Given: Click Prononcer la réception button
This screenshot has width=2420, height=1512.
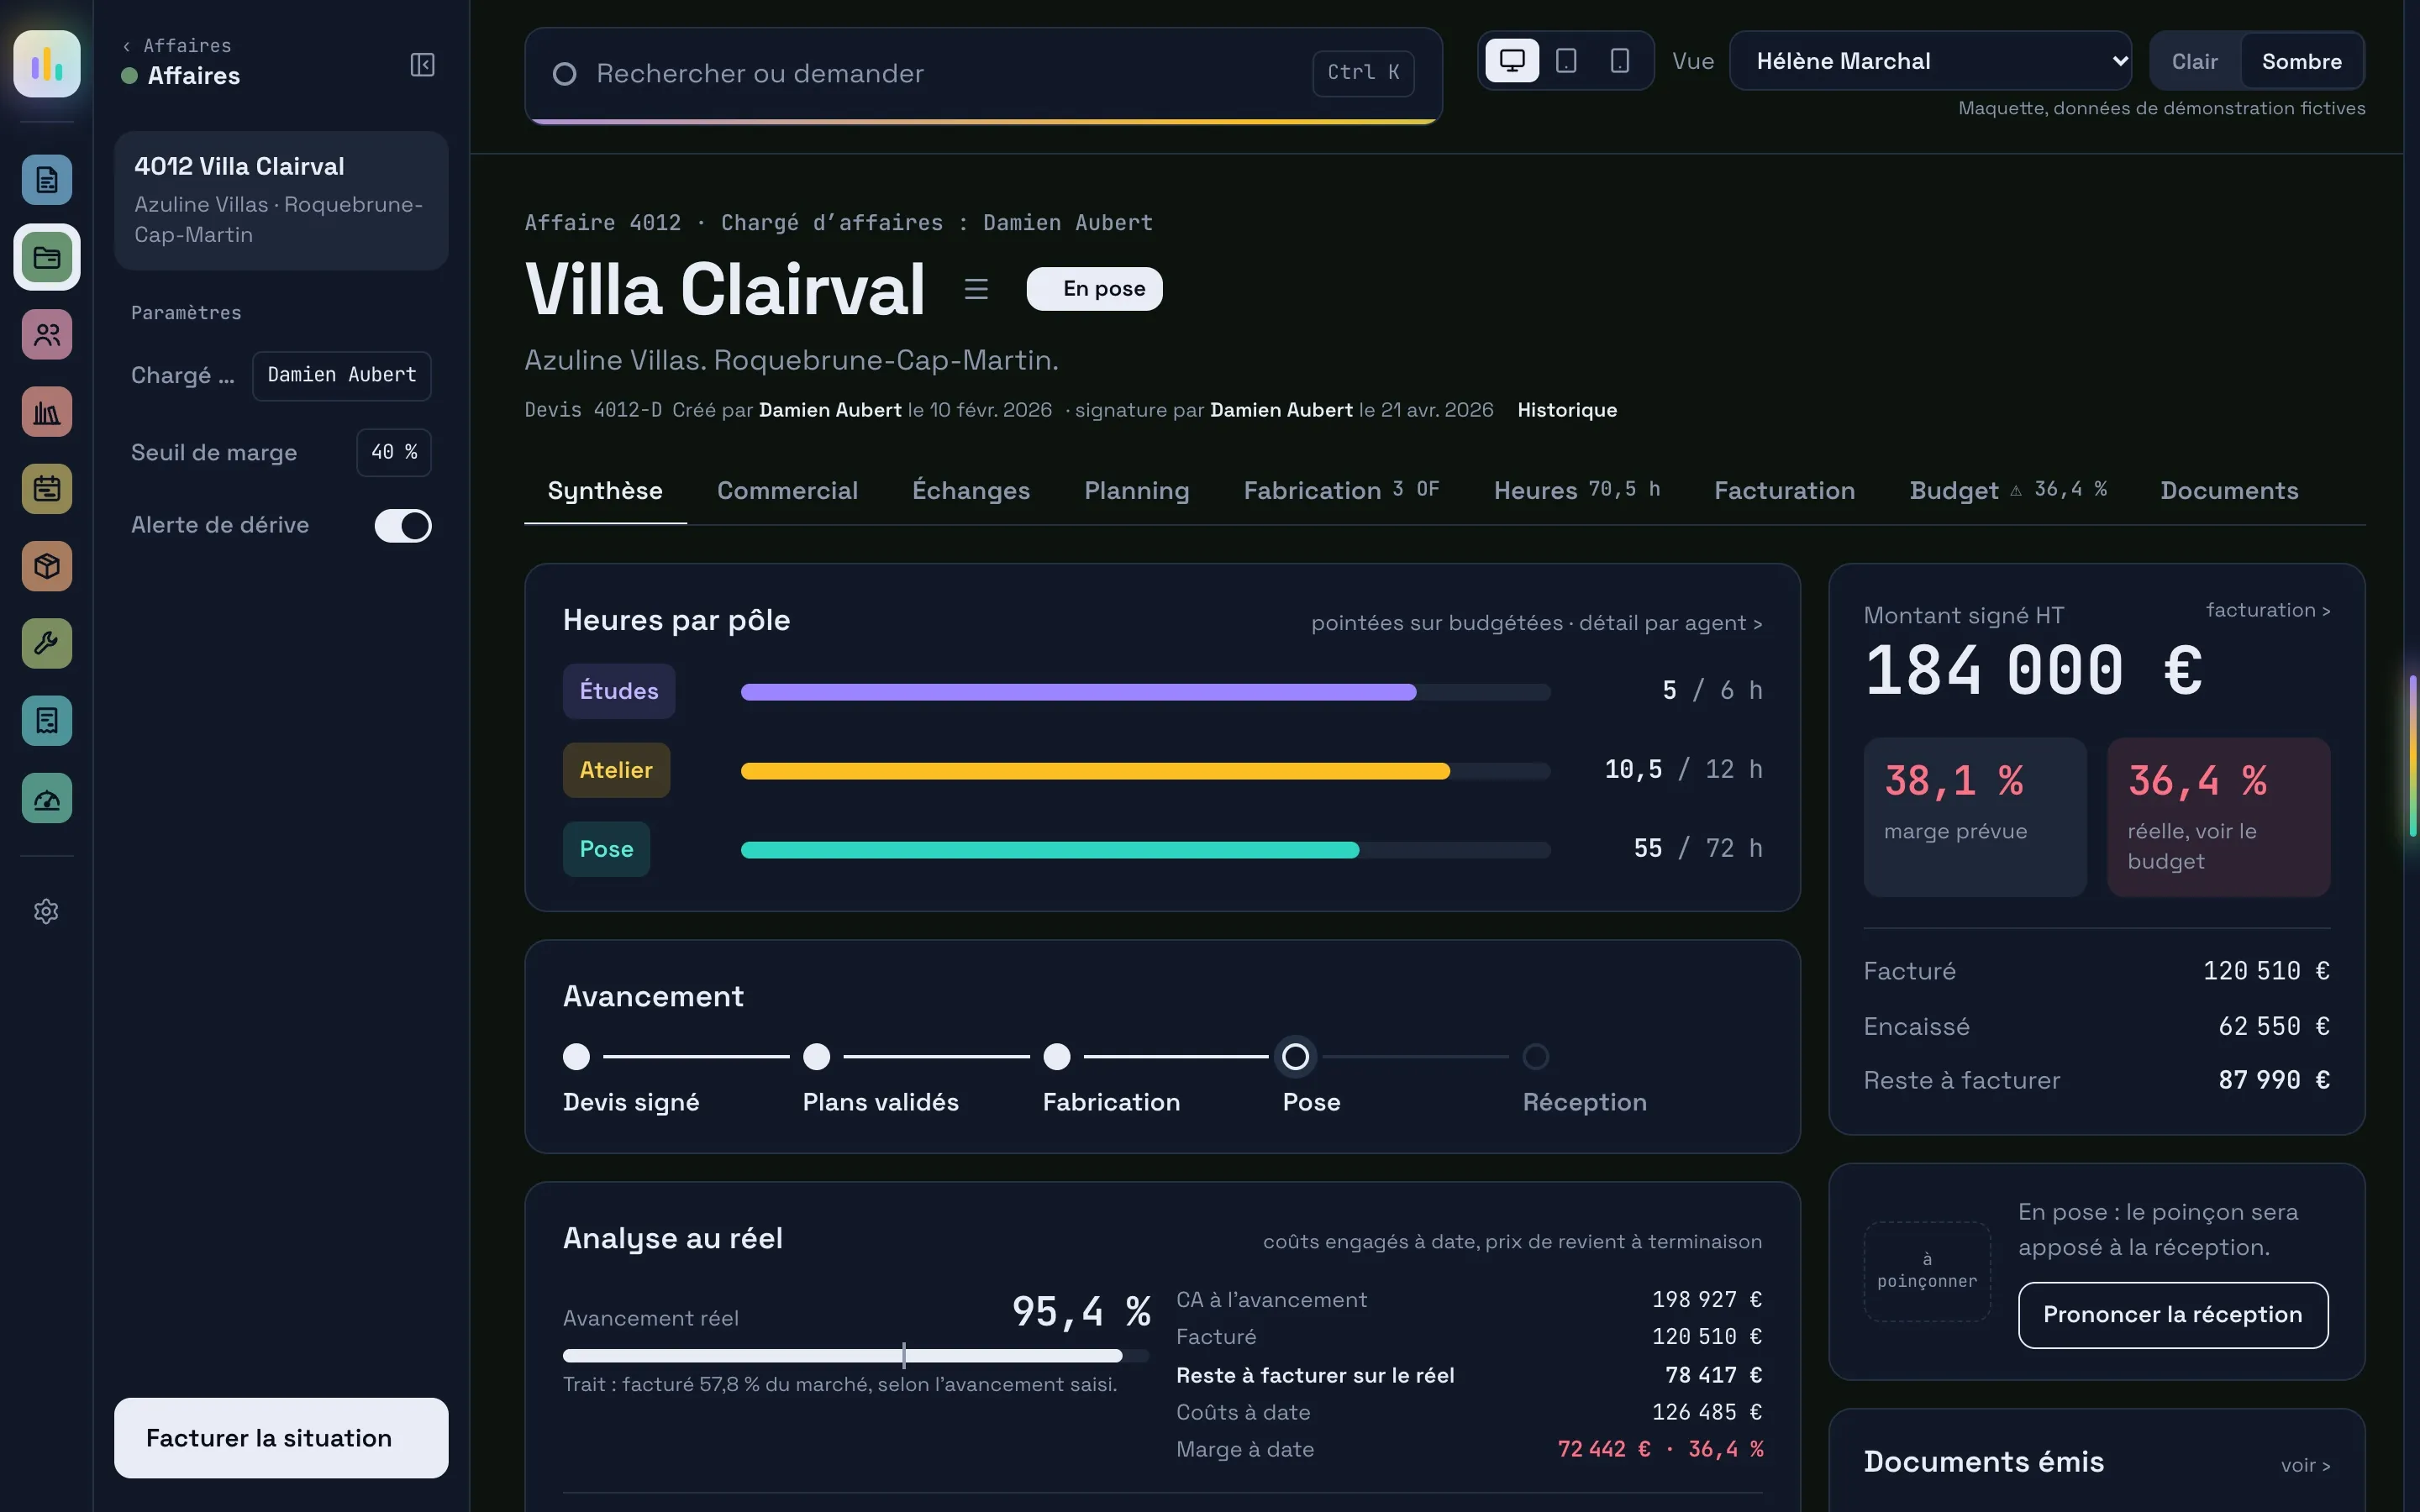Looking at the screenshot, I should click(x=2173, y=1315).
